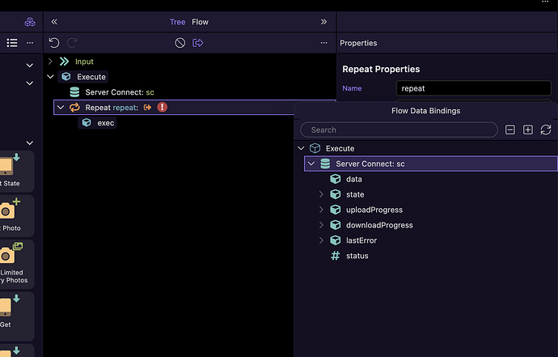
Task: Expand the lastError binding
Action: [321, 240]
